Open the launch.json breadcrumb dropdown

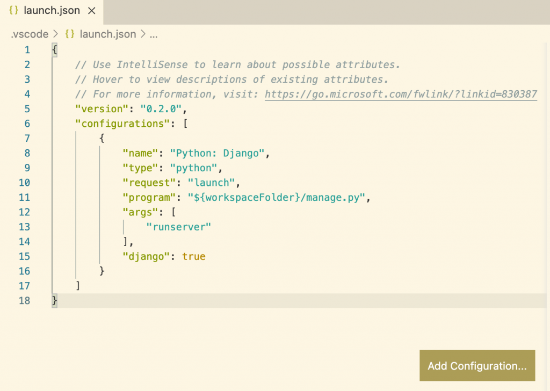pos(107,34)
